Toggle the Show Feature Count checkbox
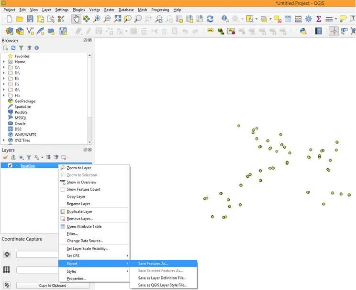Screen dimensions: 356x290 pyautogui.click(x=63, y=189)
